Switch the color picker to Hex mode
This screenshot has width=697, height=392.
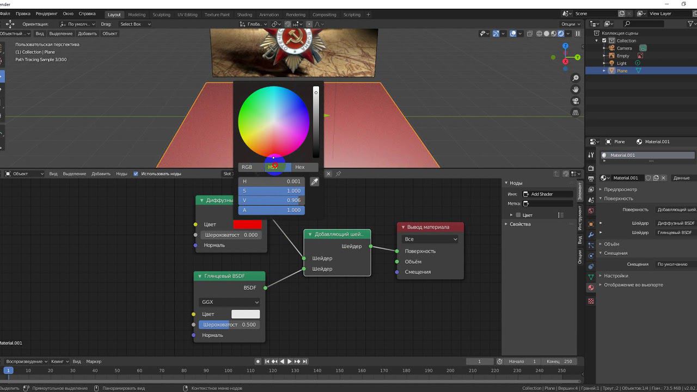pos(299,167)
